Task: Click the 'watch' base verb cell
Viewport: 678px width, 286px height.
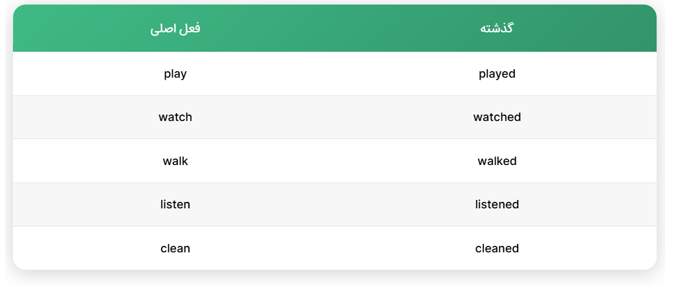Action: pos(175,117)
